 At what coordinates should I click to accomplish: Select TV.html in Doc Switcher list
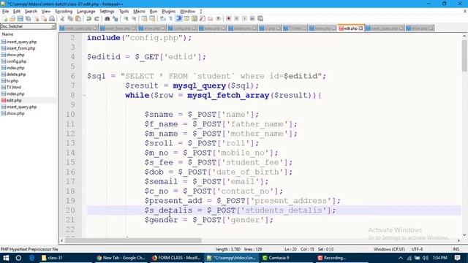click(14, 87)
